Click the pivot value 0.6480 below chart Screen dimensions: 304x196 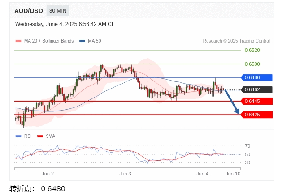pyautogui.click(x=53, y=189)
